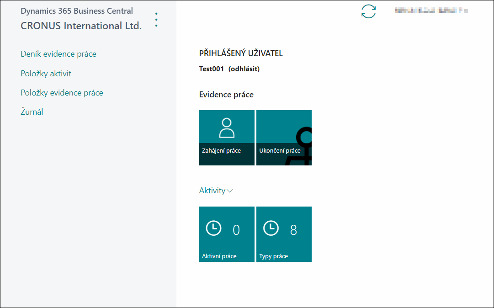Click the Dynamics 365 Business Central title
Image resolution: width=494 pixels, height=308 pixels.
(x=77, y=11)
